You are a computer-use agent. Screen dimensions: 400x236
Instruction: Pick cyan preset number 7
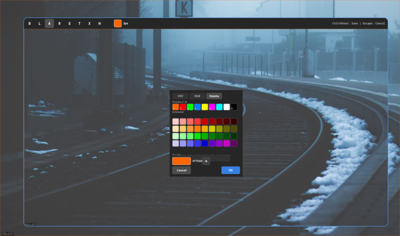pos(219,107)
